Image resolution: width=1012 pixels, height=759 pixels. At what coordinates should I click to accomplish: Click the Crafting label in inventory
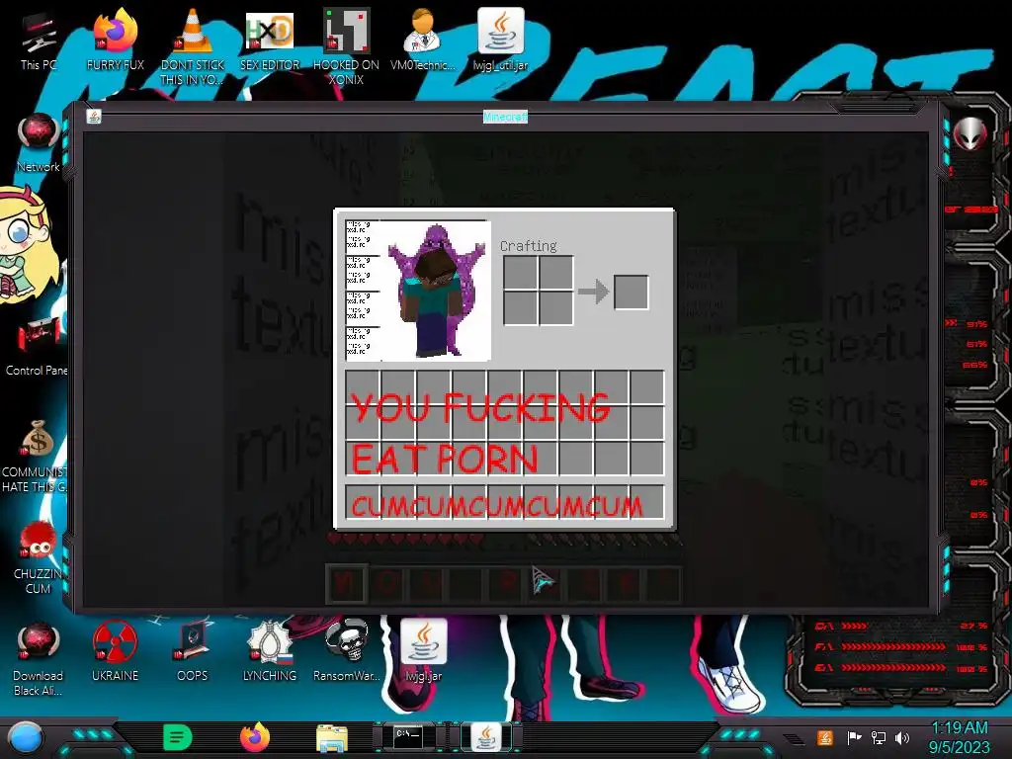point(529,246)
